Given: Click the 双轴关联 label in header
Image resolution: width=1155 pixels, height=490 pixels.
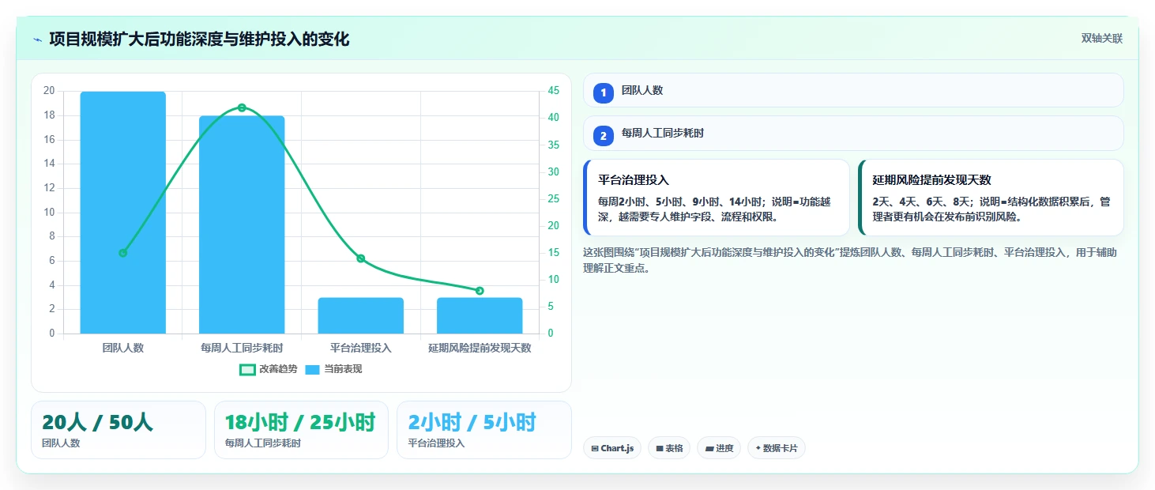Looking at the screenshot, I should click(1102, 39).
